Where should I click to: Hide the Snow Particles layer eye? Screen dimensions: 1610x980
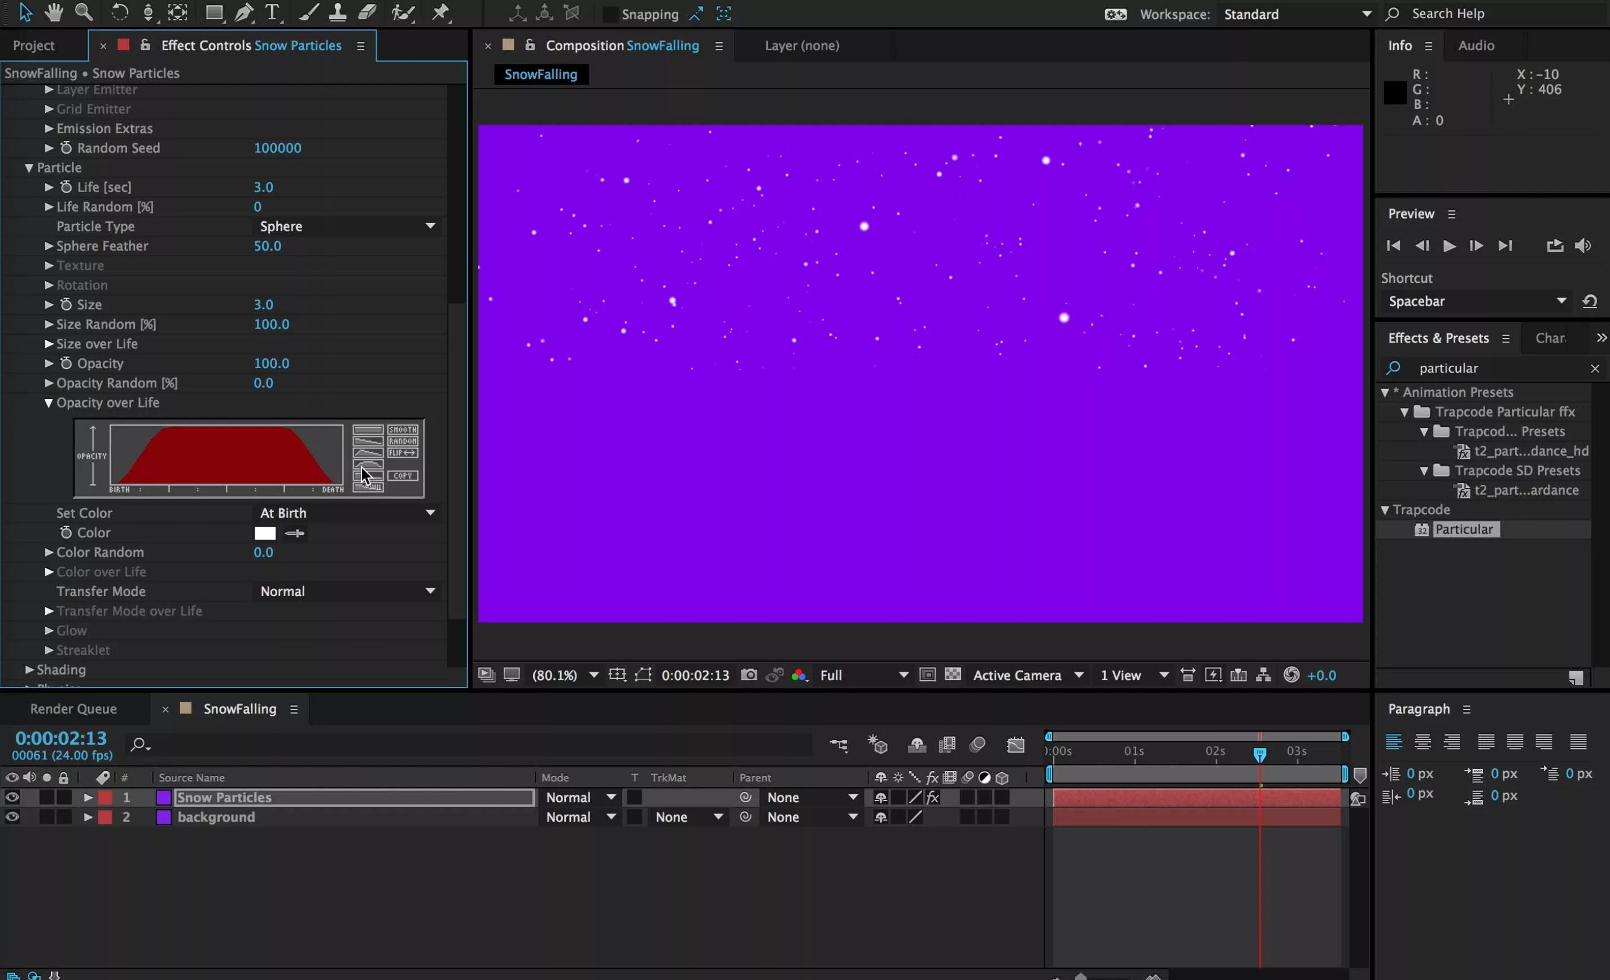tap(12, 797)
